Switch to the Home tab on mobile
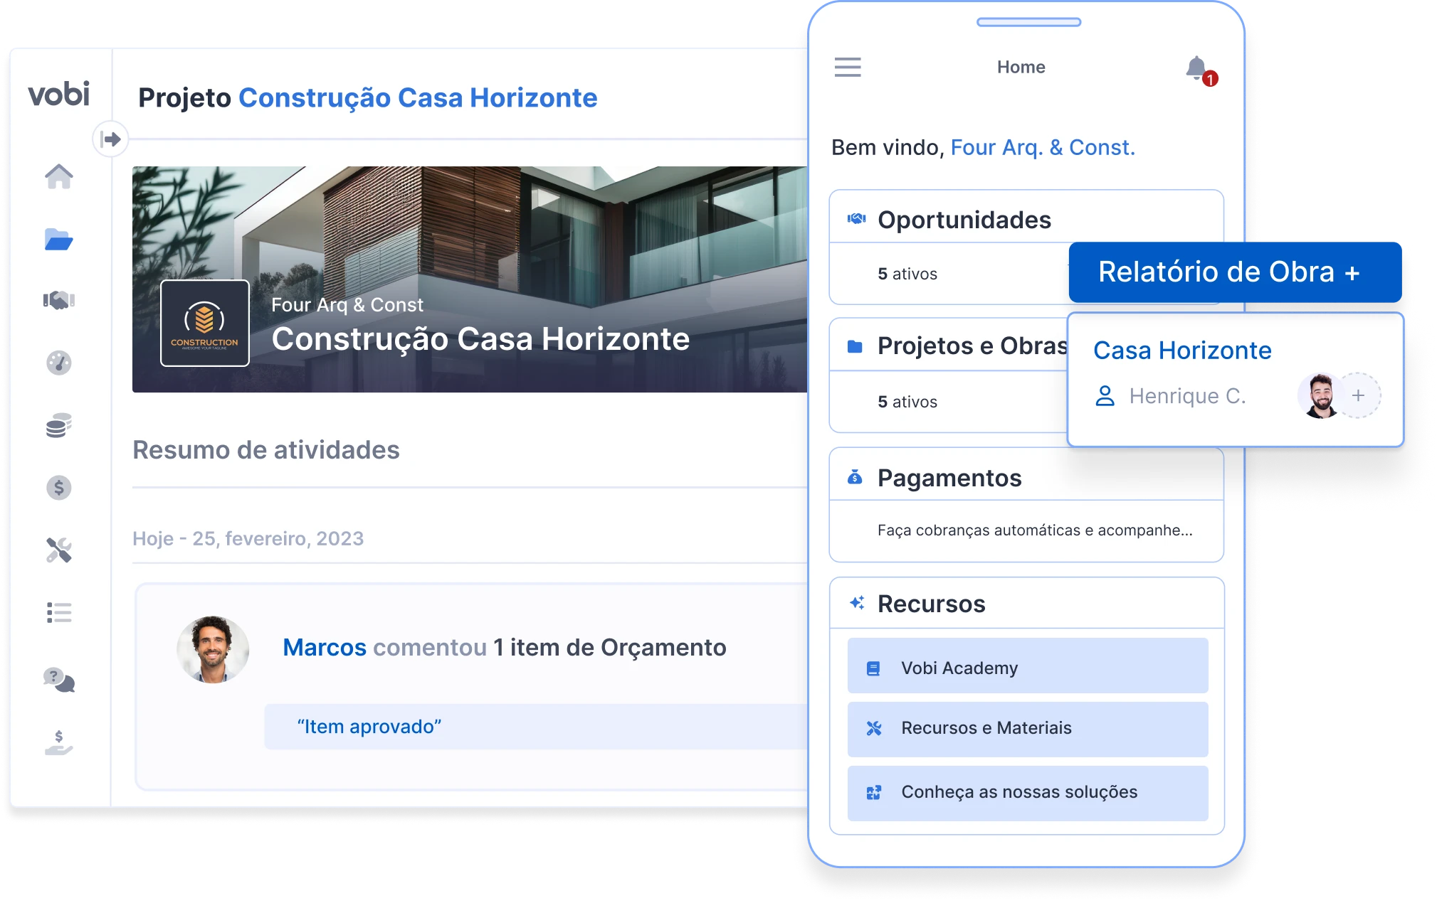 [1021, 66]
